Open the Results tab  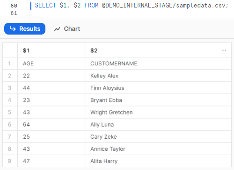[x=25, y=29]
